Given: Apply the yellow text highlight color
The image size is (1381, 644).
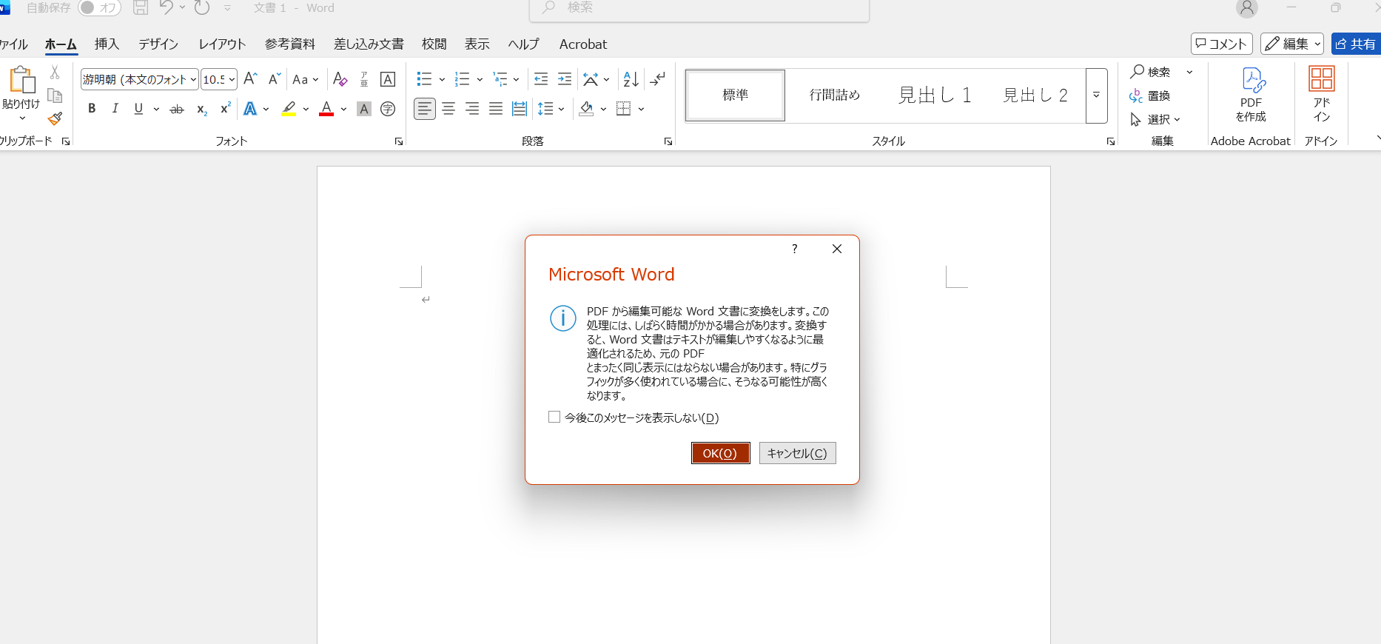Looking at the screenshot, I should pyautogui.click(x=289, y=109).
